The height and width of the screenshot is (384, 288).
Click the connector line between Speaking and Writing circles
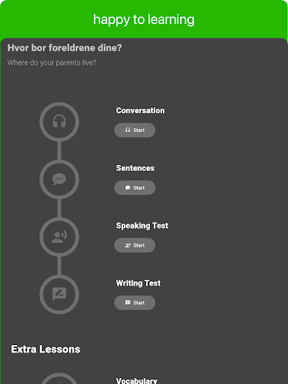coord(59,265)
